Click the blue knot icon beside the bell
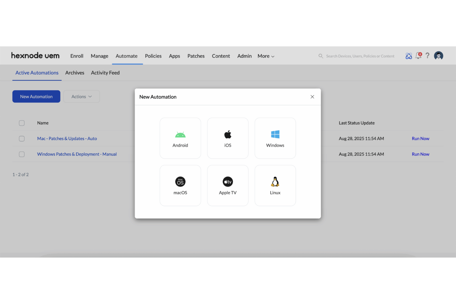 pyautogui.click(x=409, y=56)
